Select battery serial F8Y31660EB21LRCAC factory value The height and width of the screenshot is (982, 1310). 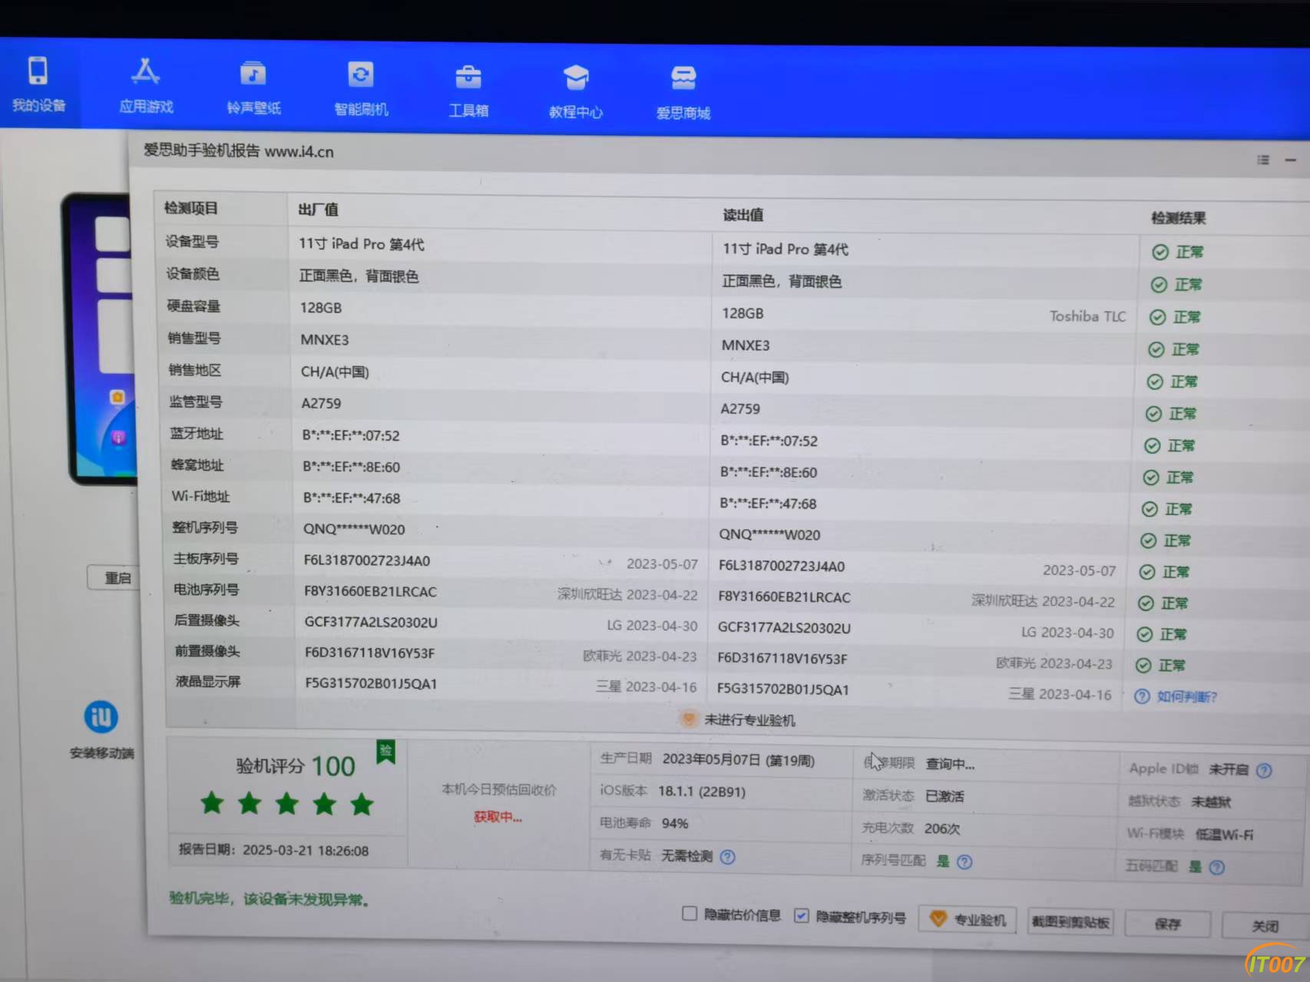point(370,591)
